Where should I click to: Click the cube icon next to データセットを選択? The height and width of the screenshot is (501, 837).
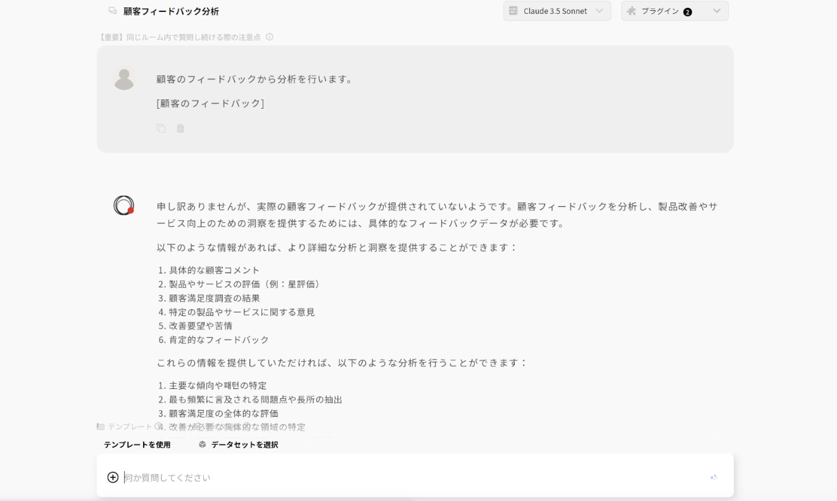coord(203,445)
